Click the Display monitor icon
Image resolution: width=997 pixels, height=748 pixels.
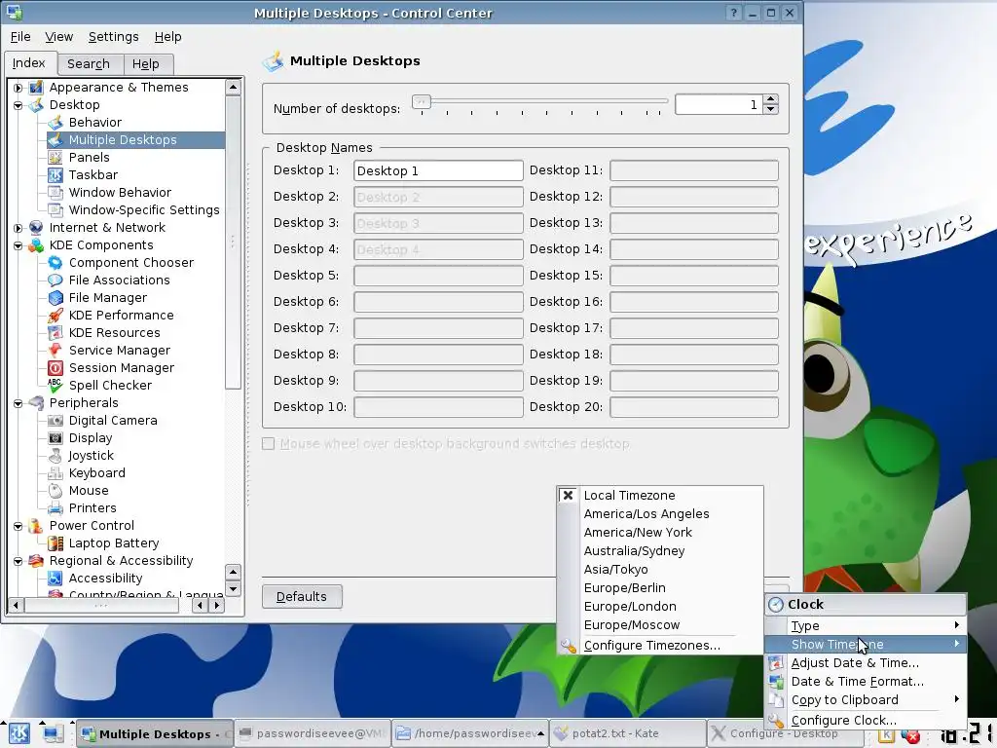click(55, 438)
